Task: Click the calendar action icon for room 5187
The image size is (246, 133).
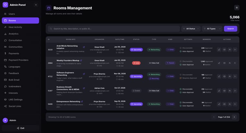Action: point(224,91)
